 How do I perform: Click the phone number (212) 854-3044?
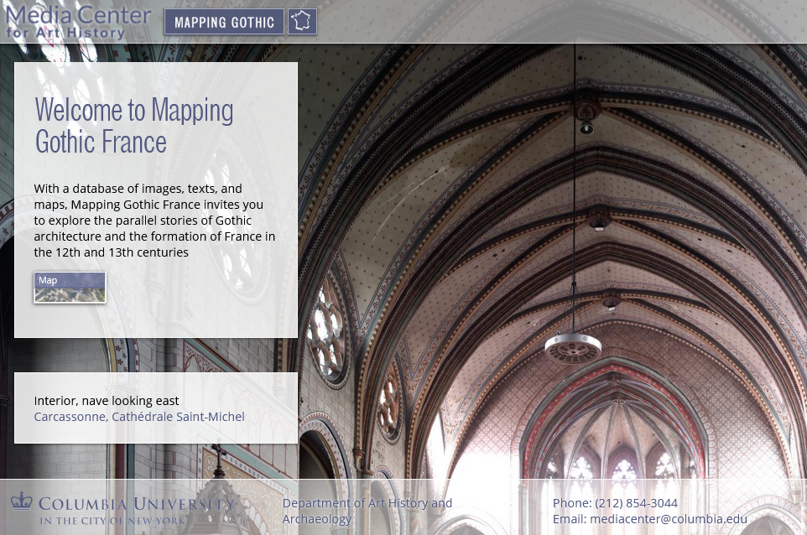coord(636,502)
